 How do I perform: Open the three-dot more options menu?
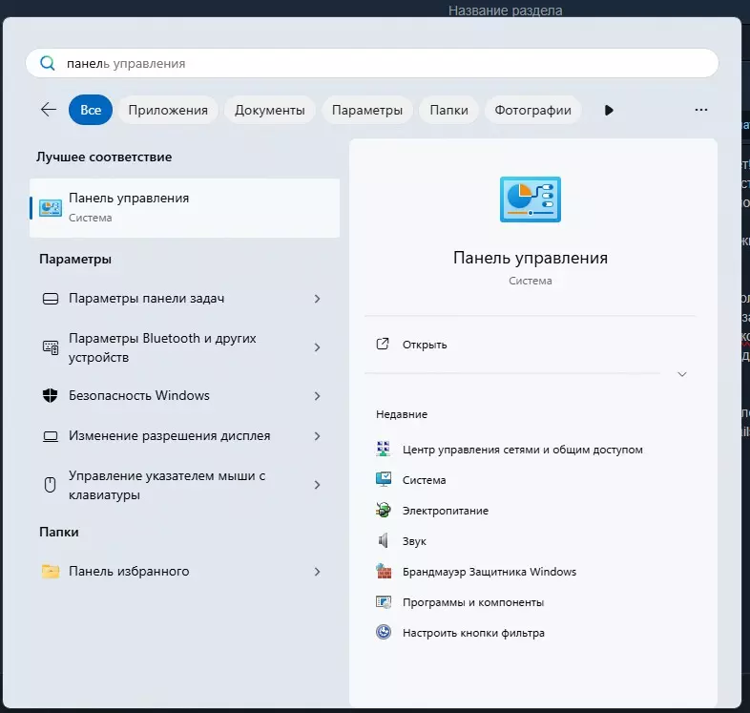click(x=700, y=110)
